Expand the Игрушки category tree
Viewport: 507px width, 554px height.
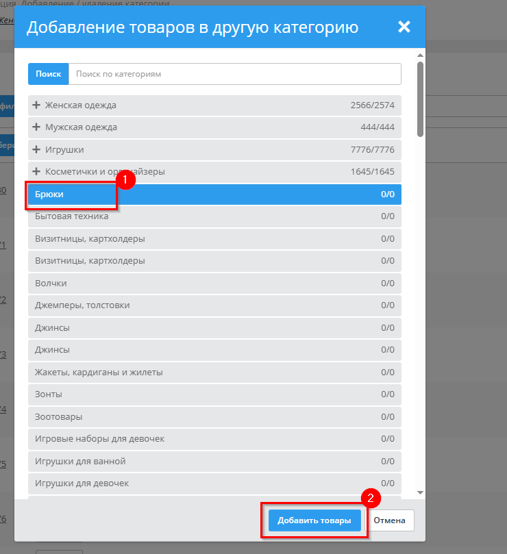[36, 149]
